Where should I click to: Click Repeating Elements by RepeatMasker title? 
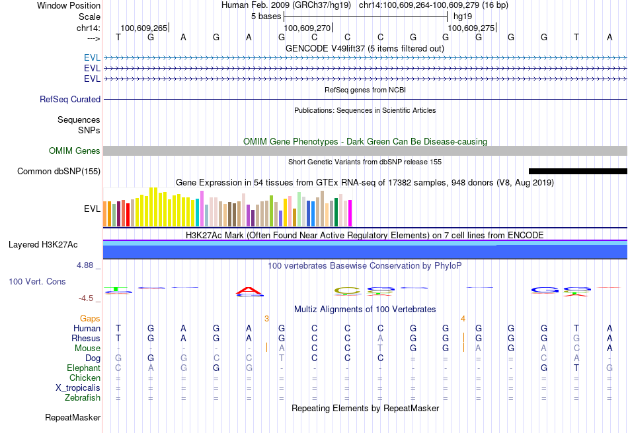click(x=365, y=408)
